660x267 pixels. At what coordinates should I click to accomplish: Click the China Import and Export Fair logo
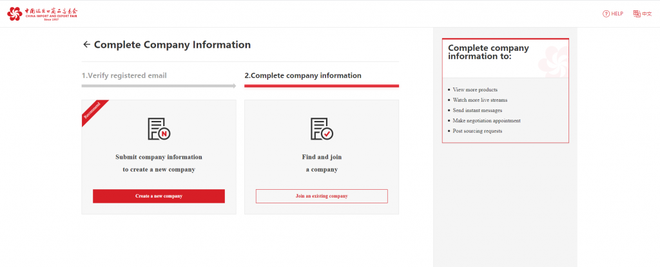(42, 14)
